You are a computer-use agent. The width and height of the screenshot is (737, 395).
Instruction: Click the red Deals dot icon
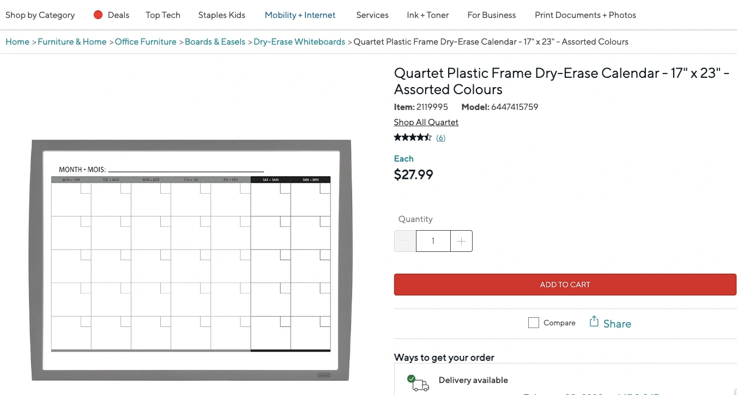pyautogui.click(x=98, y=15)
